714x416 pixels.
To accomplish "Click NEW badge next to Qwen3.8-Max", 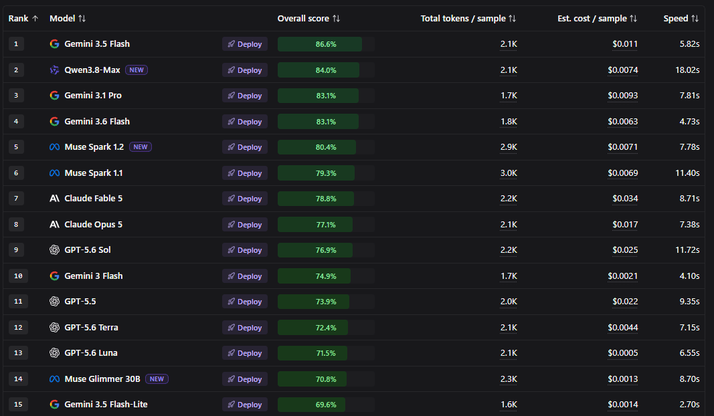I will tap(136, 70).
